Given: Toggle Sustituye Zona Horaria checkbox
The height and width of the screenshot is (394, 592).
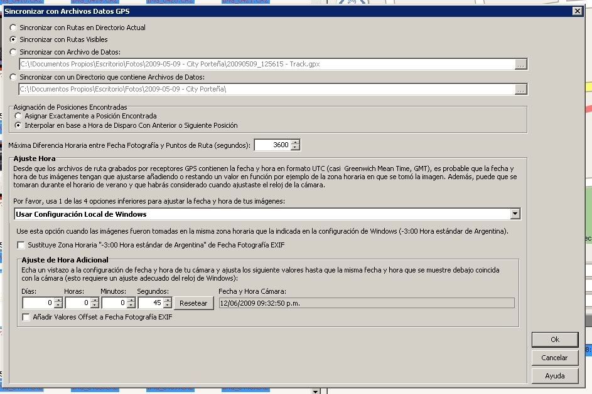Looking at the screenshot, I should (21, 245).
